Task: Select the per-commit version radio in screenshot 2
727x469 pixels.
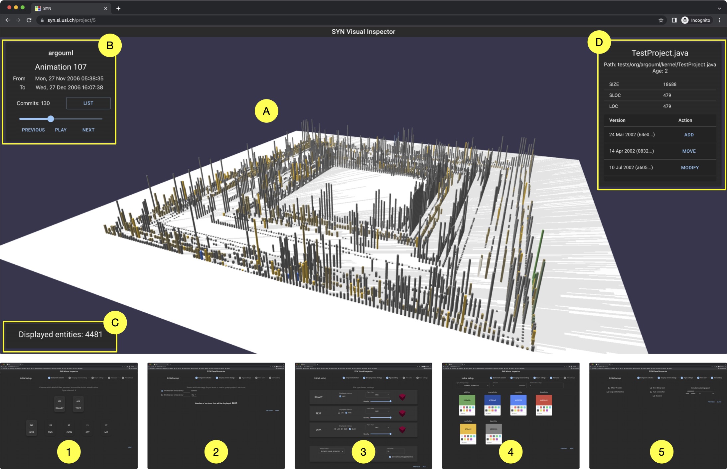Action: tap(162, 391)
